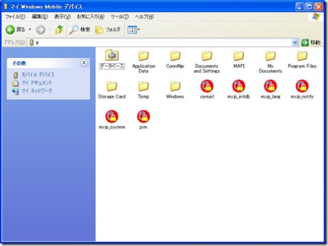Open the 編集(E) menu
328x246 pixels.
pyautogui.click(x=40, y=16)
